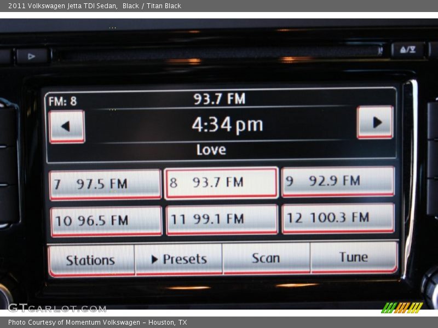Select preset 12 100.3 FM

point(338,218)
